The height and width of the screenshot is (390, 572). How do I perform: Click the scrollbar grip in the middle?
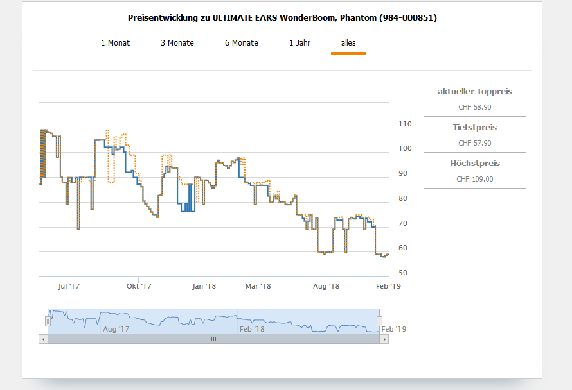point(213,339)
